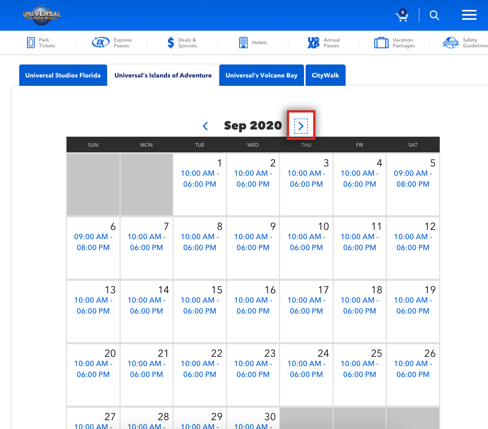
Task: Open Deals & Specials dollar icon
Action: click(x=171, y=43)
